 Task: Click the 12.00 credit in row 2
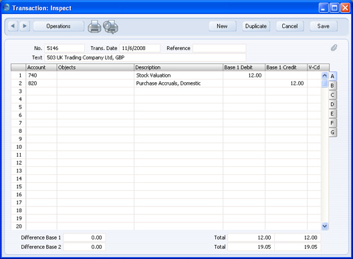[x=297, y=83]
